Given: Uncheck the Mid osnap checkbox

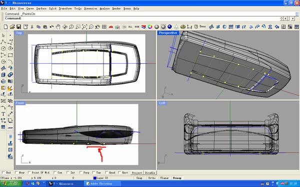Looking at the screenshot, I should coord(42,173).
